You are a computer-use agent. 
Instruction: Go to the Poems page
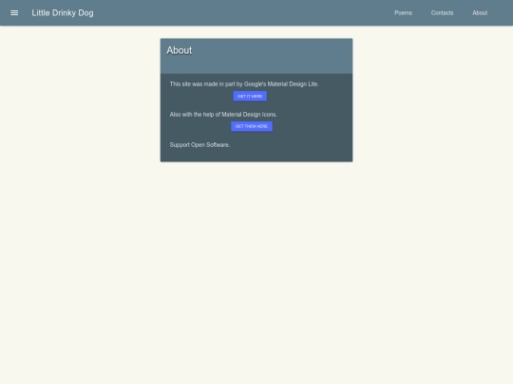coord(403,13)
